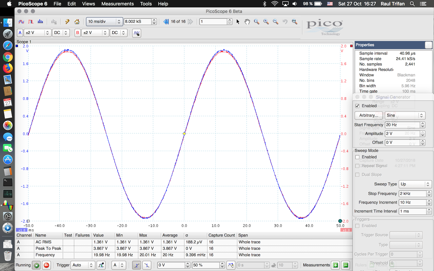The image size is (434, 271).
Task: Click the zoom-out magnifier tool
Action: [276, 22]
